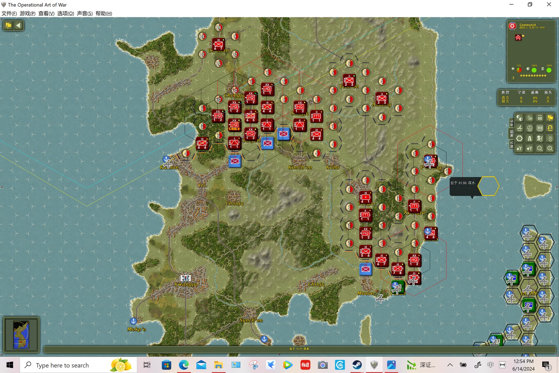The image size is (559, 373).
Task: Click the taskbar search box
Action: [79, 365]
